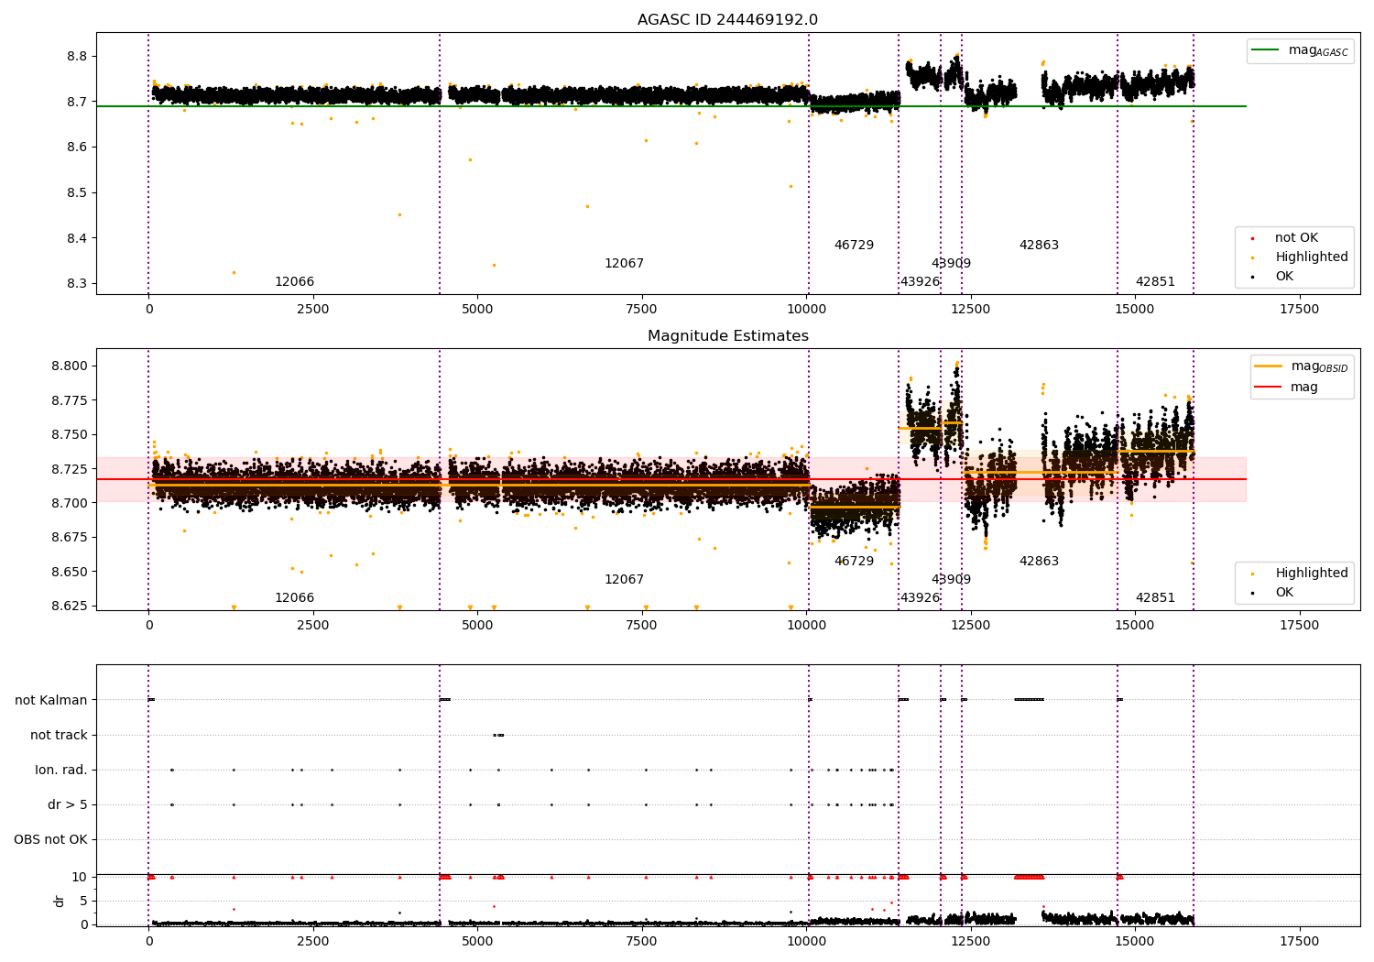Click the 'Ion. rad.' axis label
Viewport: 1374px width, 962px height.
(61, 771)
